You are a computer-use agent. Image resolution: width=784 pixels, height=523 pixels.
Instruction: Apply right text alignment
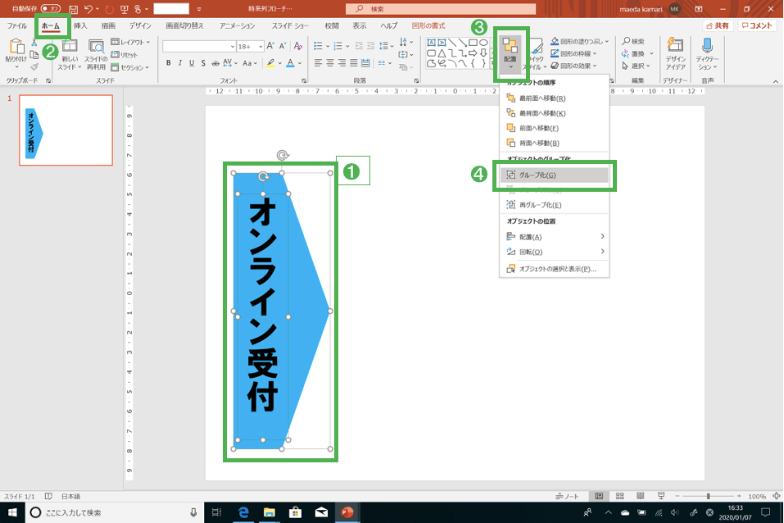click(342, 63)
